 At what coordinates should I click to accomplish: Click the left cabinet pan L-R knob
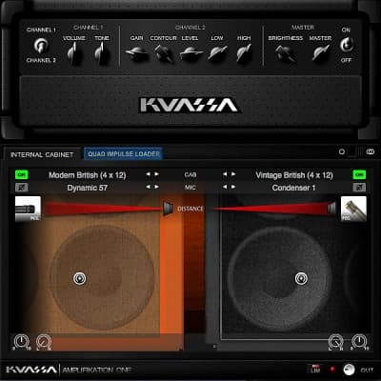44,342
